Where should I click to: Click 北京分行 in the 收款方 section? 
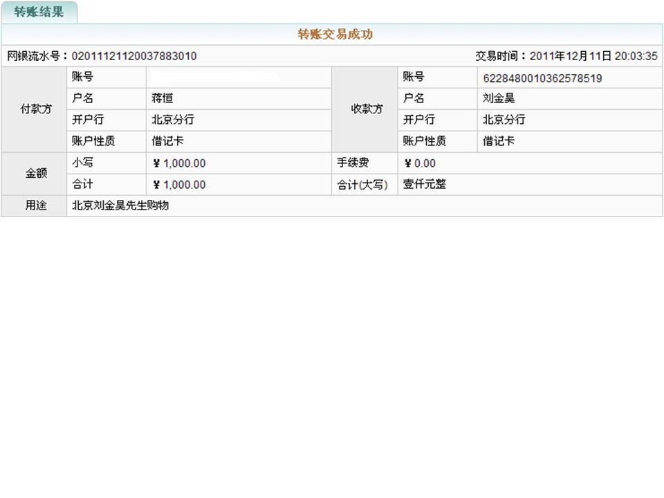click(x=504, y=120)
